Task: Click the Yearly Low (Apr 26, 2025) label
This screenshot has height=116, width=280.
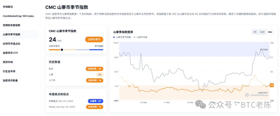Action: (62, 107)
